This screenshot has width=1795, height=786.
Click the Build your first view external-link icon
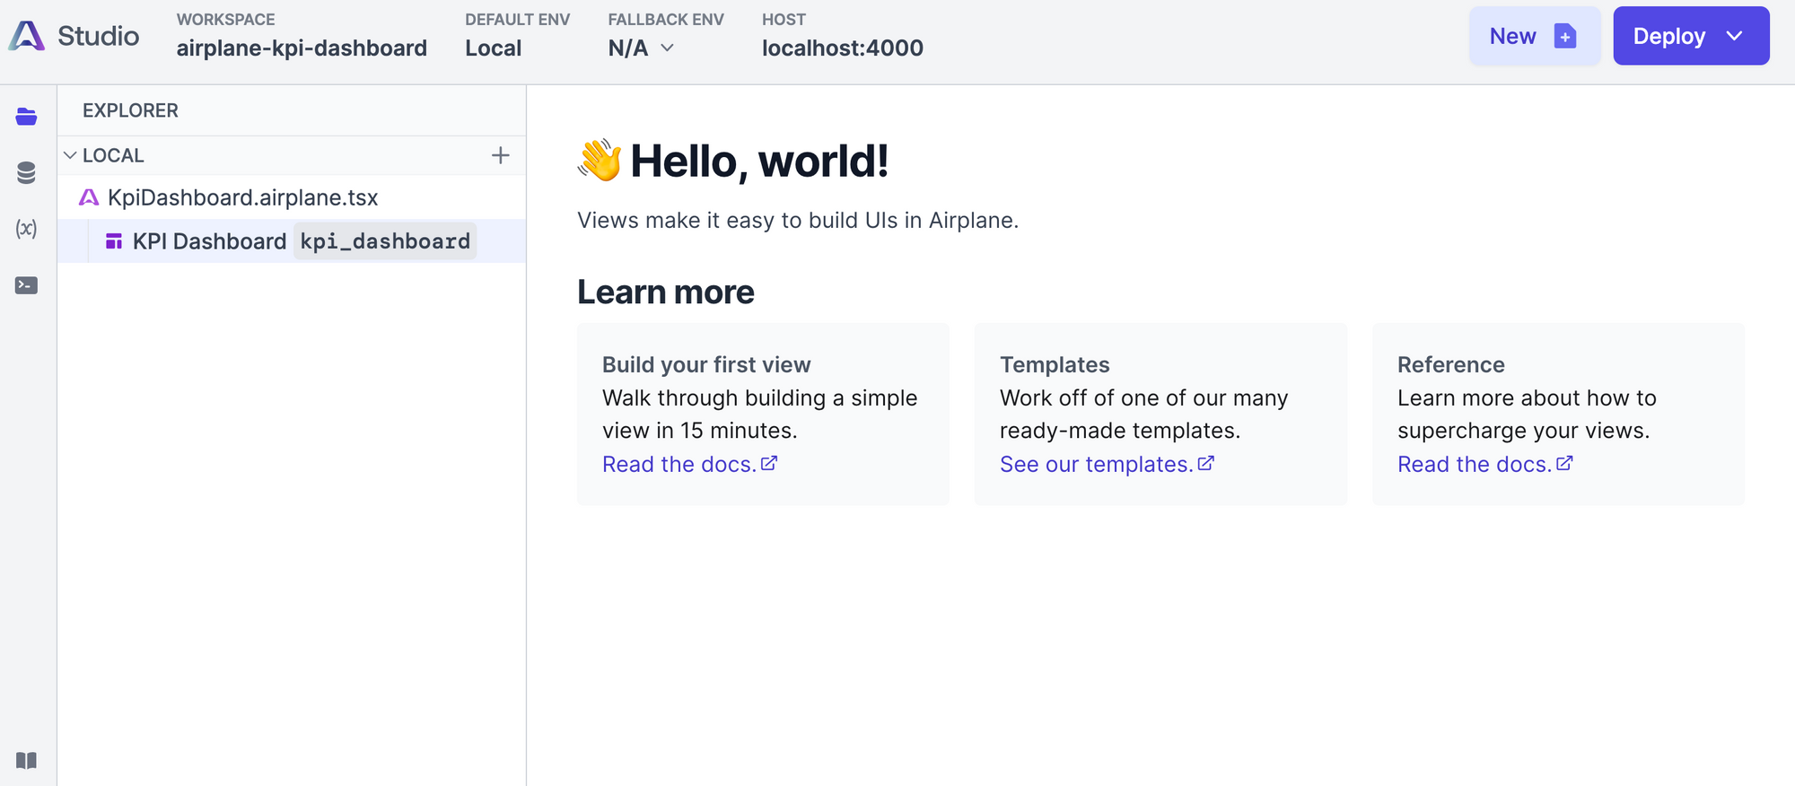(769, 464)
